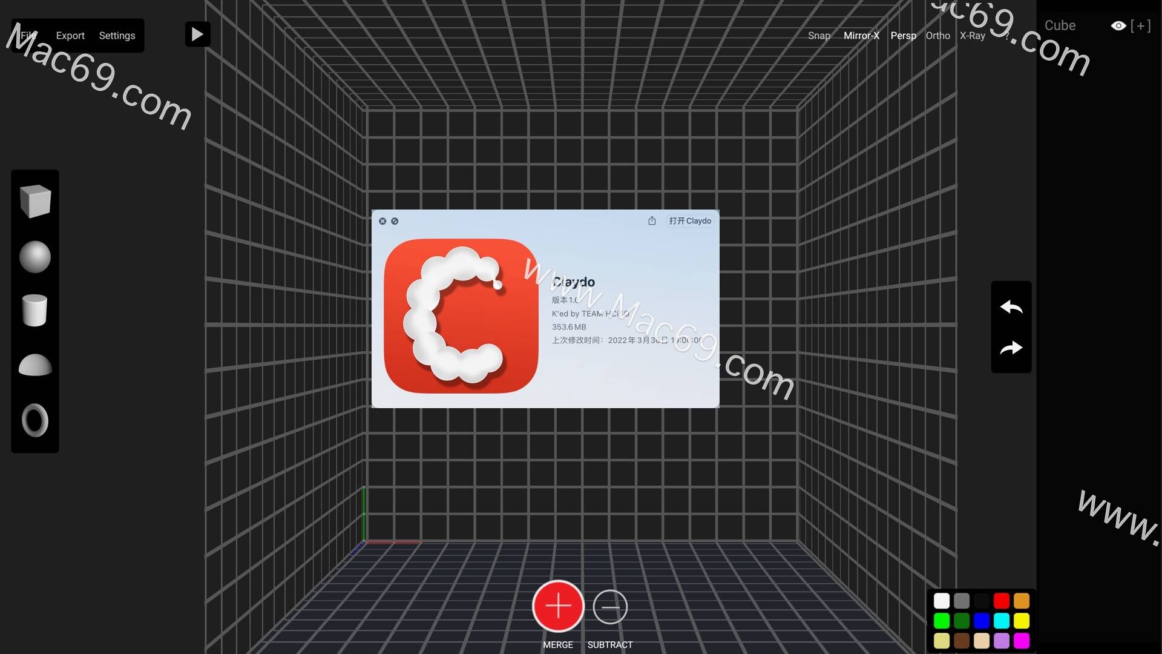
Task: Toggle Mirror-X symmetry mode
Action: click(x=861, y=35)
